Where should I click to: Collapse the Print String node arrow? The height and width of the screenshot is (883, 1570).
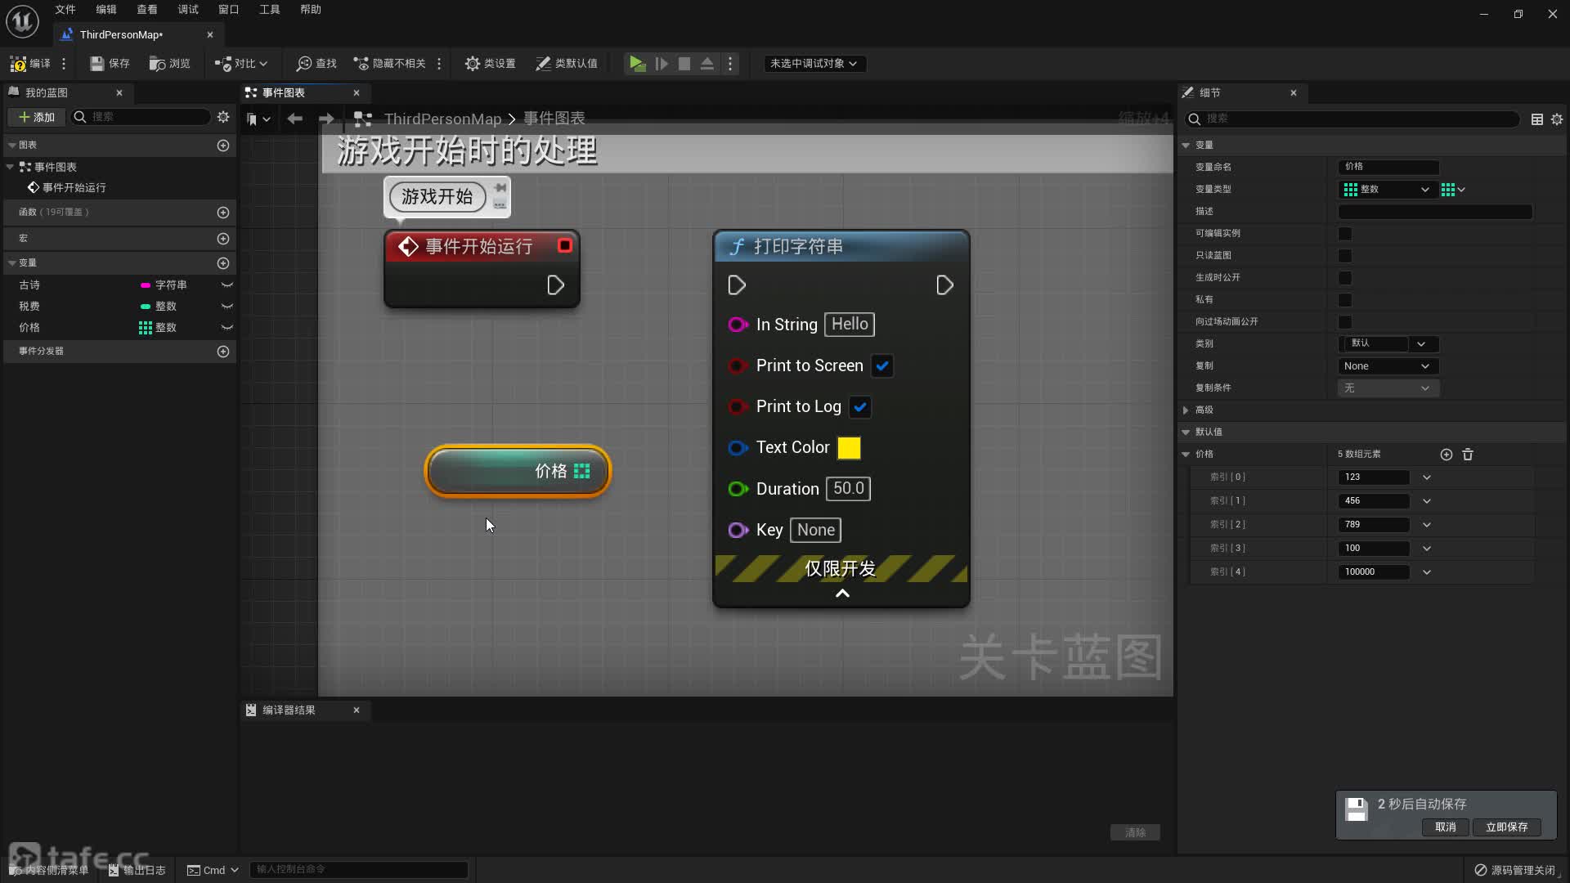point(841,593)
